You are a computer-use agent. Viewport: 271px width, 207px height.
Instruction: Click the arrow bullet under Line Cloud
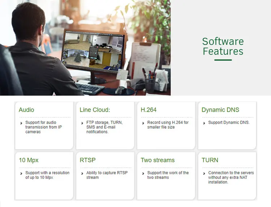pyautogui.click(x=82, y=123)
